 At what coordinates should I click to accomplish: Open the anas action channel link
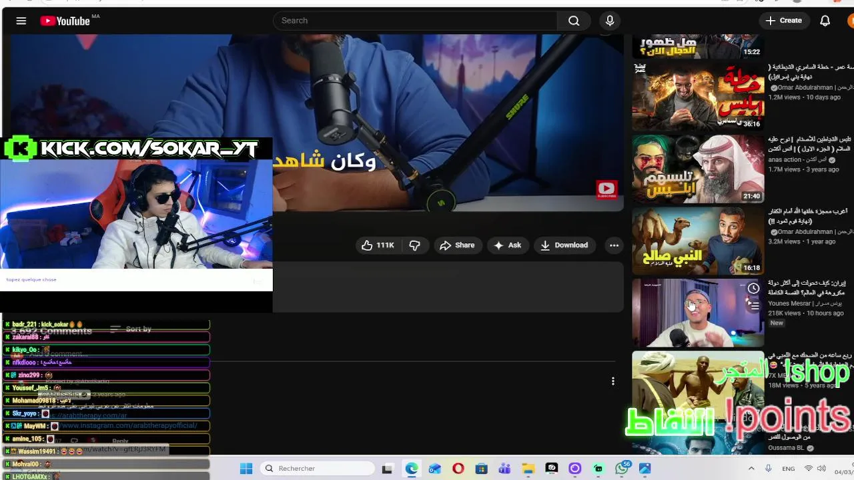point(803,160)
